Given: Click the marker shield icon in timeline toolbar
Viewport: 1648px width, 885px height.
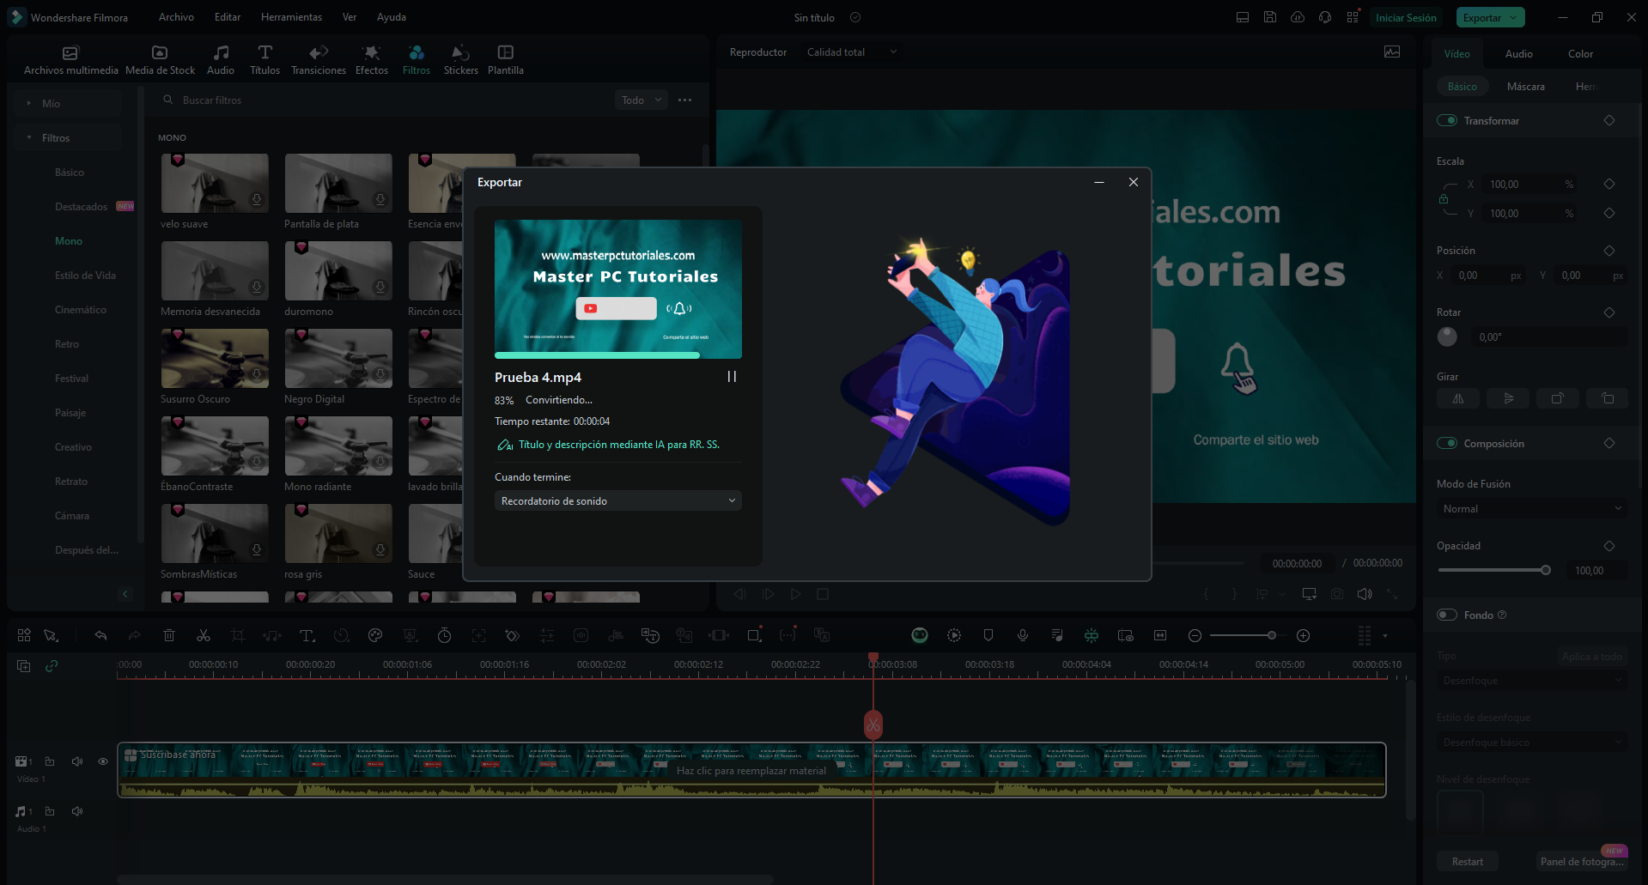Looking at the screenshot, I should point(988,635).
